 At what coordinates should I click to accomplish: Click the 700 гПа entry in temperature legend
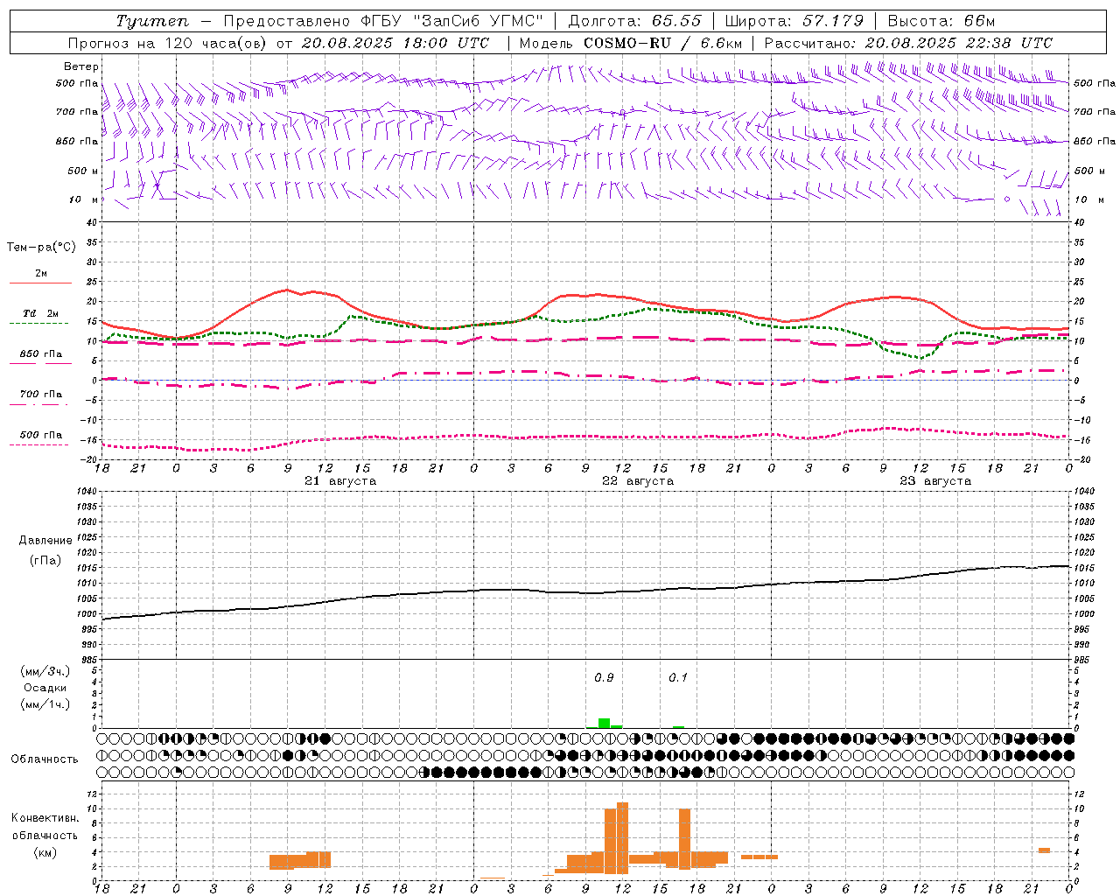pyautogui.click(x=41, y=395)
